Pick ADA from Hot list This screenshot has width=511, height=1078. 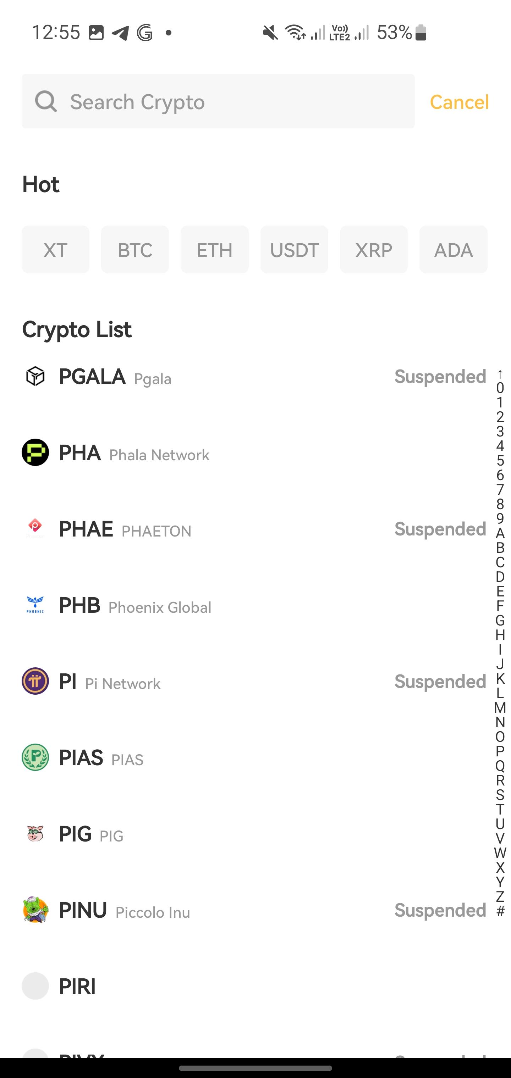453,250
